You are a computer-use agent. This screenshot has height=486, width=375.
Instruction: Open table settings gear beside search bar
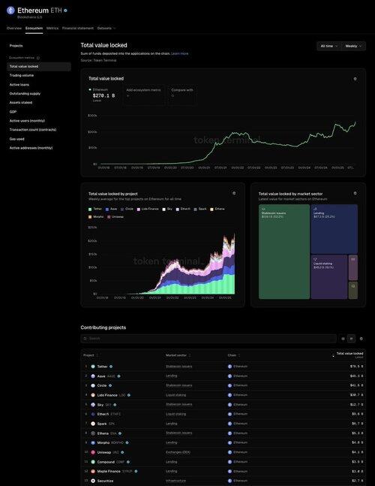[x=361, y=339]
